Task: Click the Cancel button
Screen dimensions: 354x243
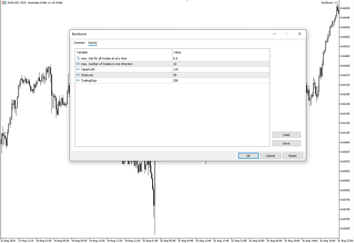Action: click(271, 156)
